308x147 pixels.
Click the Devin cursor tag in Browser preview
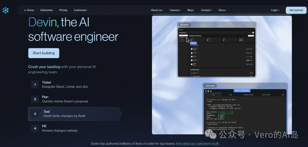click(x=193, y=43)
